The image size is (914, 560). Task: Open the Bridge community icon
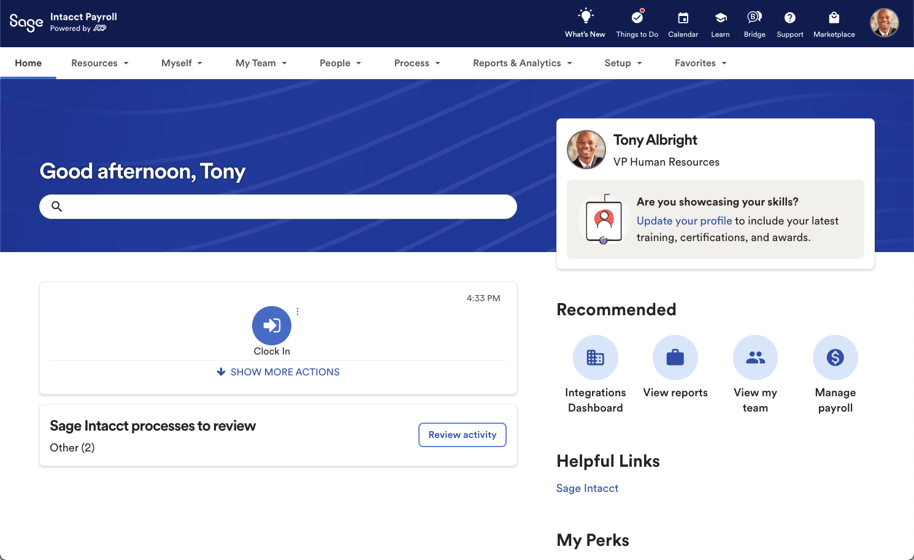coord(754,17)
